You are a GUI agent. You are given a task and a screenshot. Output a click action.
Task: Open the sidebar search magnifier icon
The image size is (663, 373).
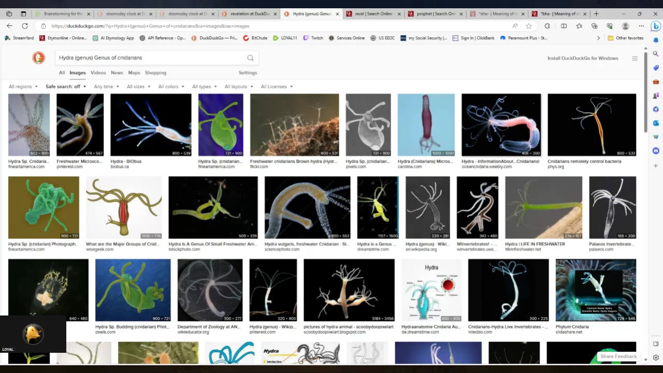point(656,54)
